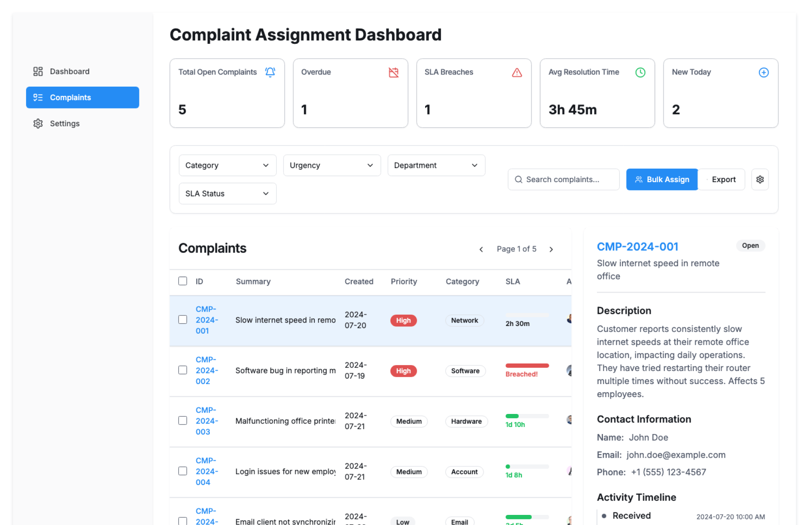
Task: Click the red Breached SLA progress bar
Action: click(x=527, y=366)
